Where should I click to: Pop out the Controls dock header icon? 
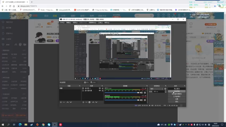(184, 86)
